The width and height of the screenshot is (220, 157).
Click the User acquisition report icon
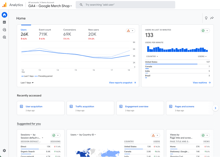pyautogui.click(x=21, y=106)
